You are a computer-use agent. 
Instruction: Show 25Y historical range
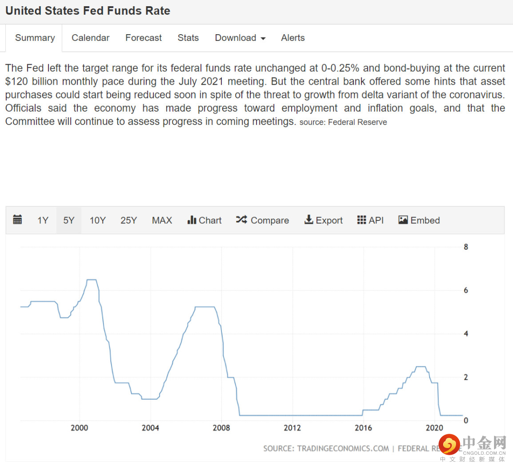[x=129, y=220]
